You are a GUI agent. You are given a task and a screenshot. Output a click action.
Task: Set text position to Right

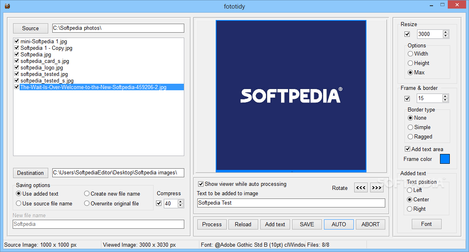pyautogui.click(x=416, y=209)
